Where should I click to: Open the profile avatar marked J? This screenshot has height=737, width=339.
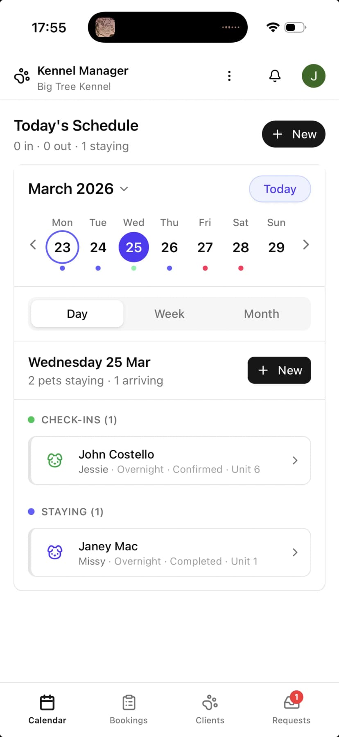click(314, 76)
